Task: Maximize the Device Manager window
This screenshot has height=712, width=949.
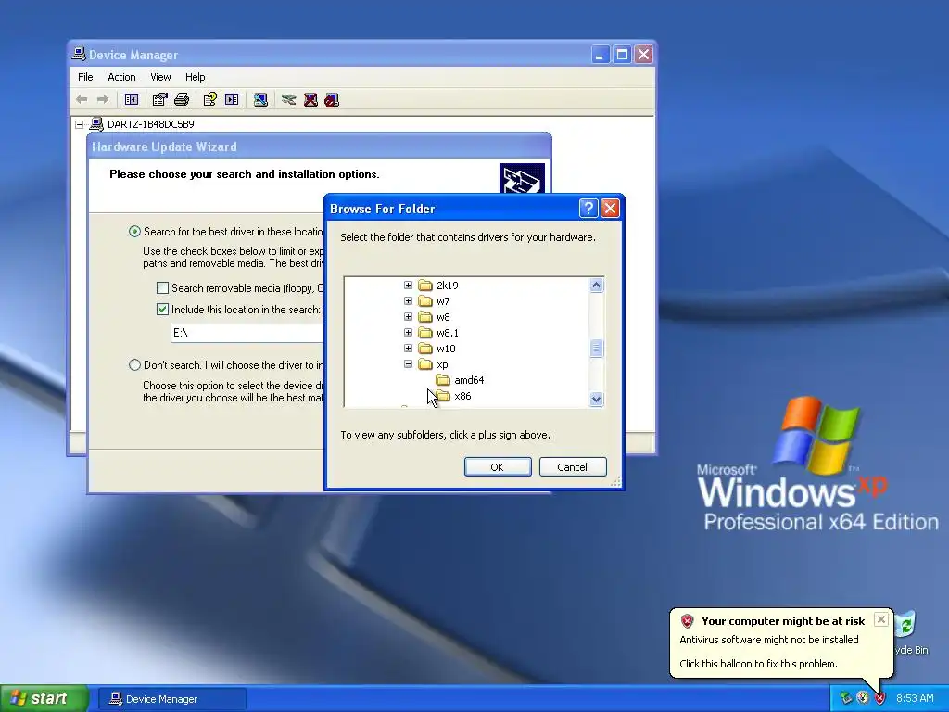Action: point(622,55)
